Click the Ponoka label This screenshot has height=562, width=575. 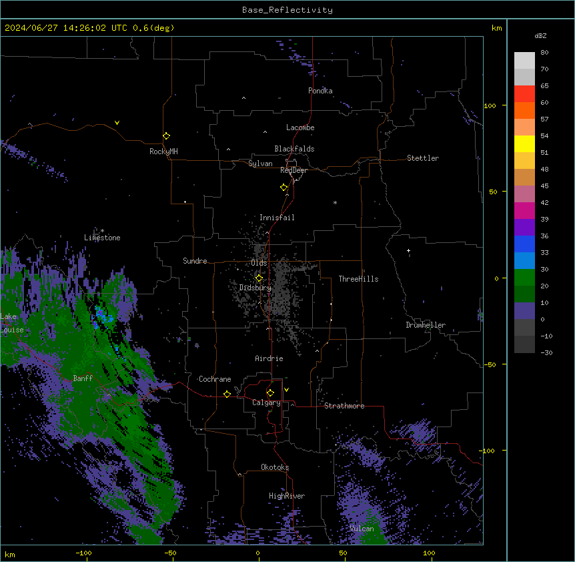pos(320,91)
